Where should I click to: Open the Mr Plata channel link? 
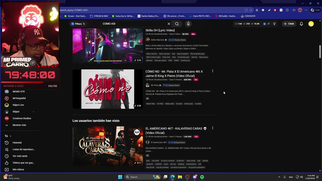[x=155, y=85]
